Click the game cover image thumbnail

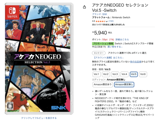click(x=39, y=59)
